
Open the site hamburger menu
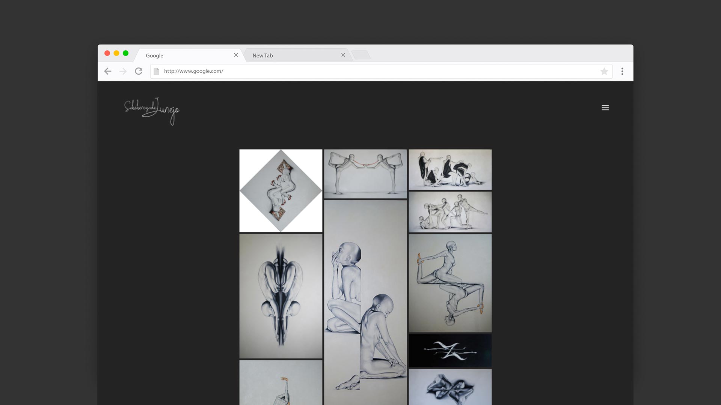tap(605, 108)
